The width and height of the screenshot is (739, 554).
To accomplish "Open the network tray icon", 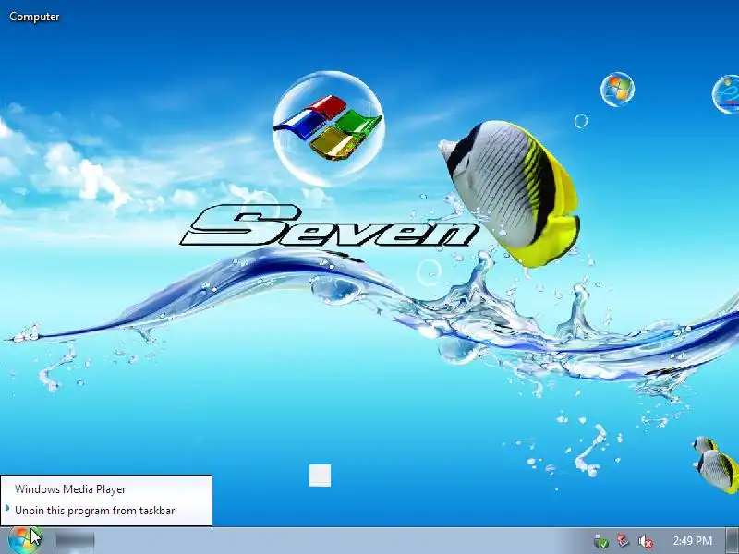I will click(x=623, y=540).
